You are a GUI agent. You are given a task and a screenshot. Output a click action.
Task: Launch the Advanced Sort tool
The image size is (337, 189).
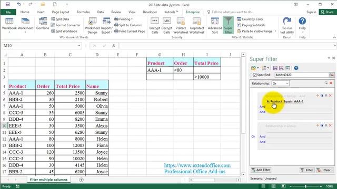pos(215,26)
